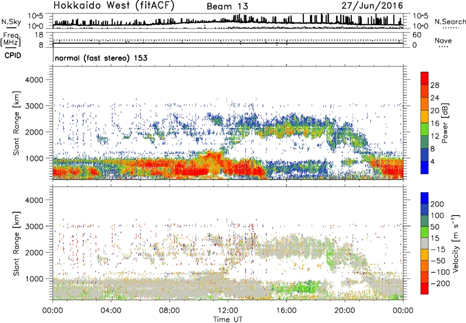Click the '2000' tick of the power panel
This screenshot has width=466, height=323.
click(x=34, y=132)
